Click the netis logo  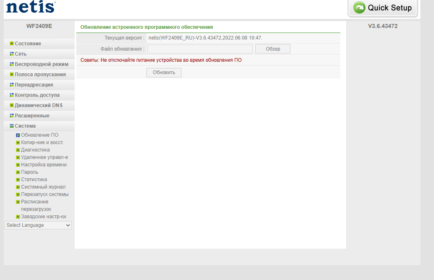(x=31, y=7)
